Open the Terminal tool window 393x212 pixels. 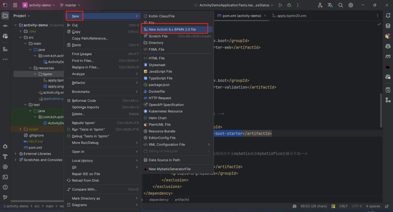[5, 177]
